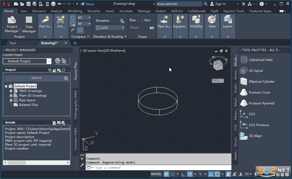Click the search magnifier in title bar
Viewport: 292px width, 179px height.
click(206, 4)
